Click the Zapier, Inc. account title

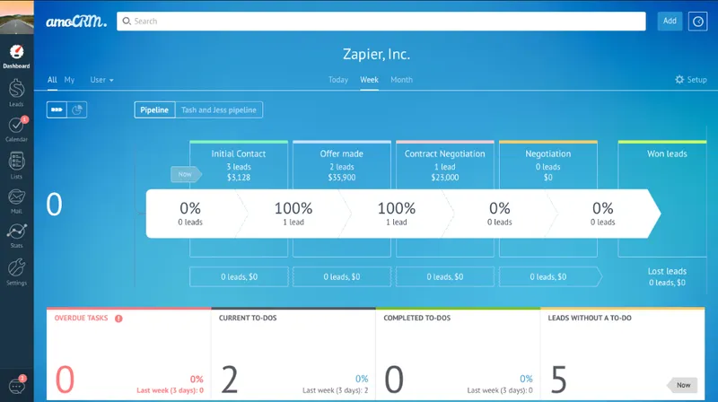pos(376,54)
